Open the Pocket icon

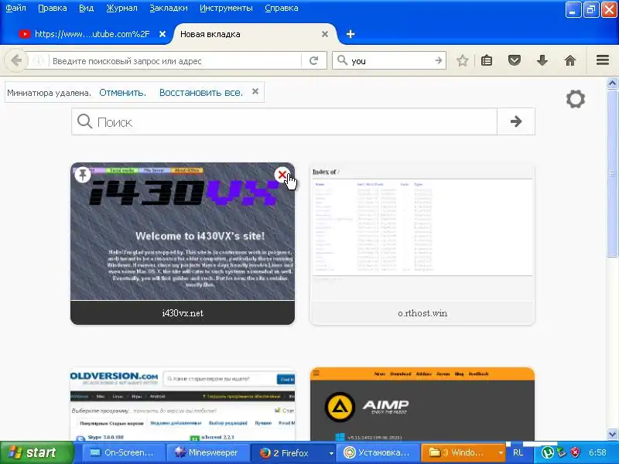[x=515, y=61]
